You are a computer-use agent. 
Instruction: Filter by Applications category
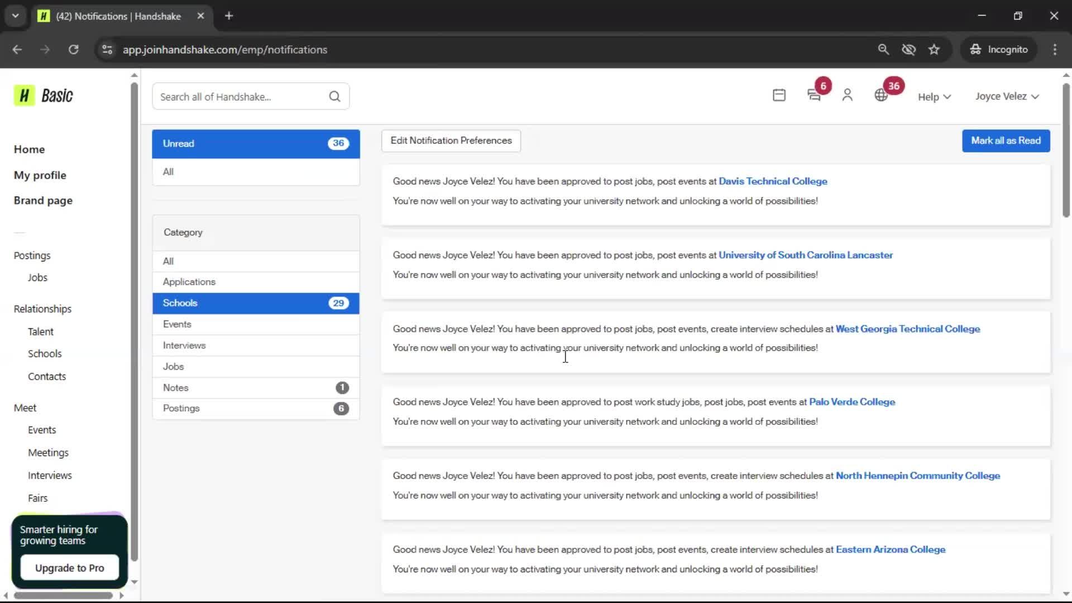pos(256,282)
